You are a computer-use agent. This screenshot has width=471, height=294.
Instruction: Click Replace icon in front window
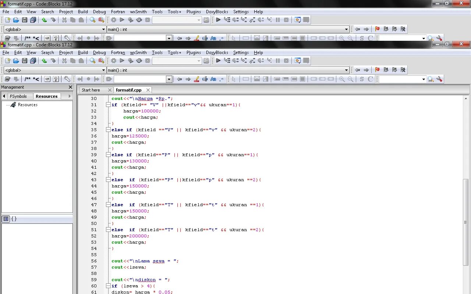click(101, 61)
